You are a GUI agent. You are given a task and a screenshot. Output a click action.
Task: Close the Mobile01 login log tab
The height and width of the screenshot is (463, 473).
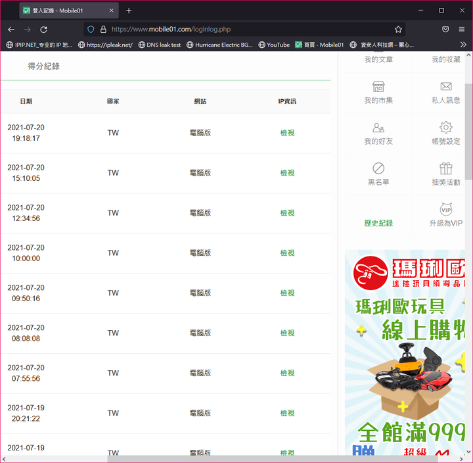(x=111, y=11)
